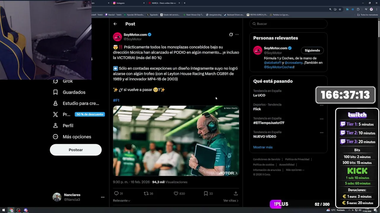380x213 pixels.
Task: Open Política de Privacidad link
Action: point(297,159)
